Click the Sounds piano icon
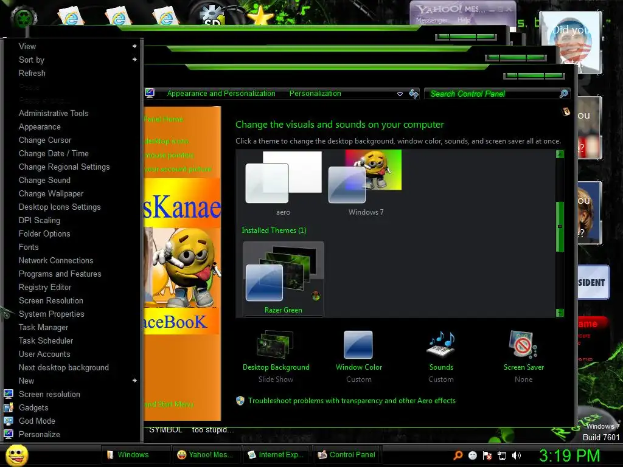This screenshot has width=623, height=467. click(x=441, y=345)
